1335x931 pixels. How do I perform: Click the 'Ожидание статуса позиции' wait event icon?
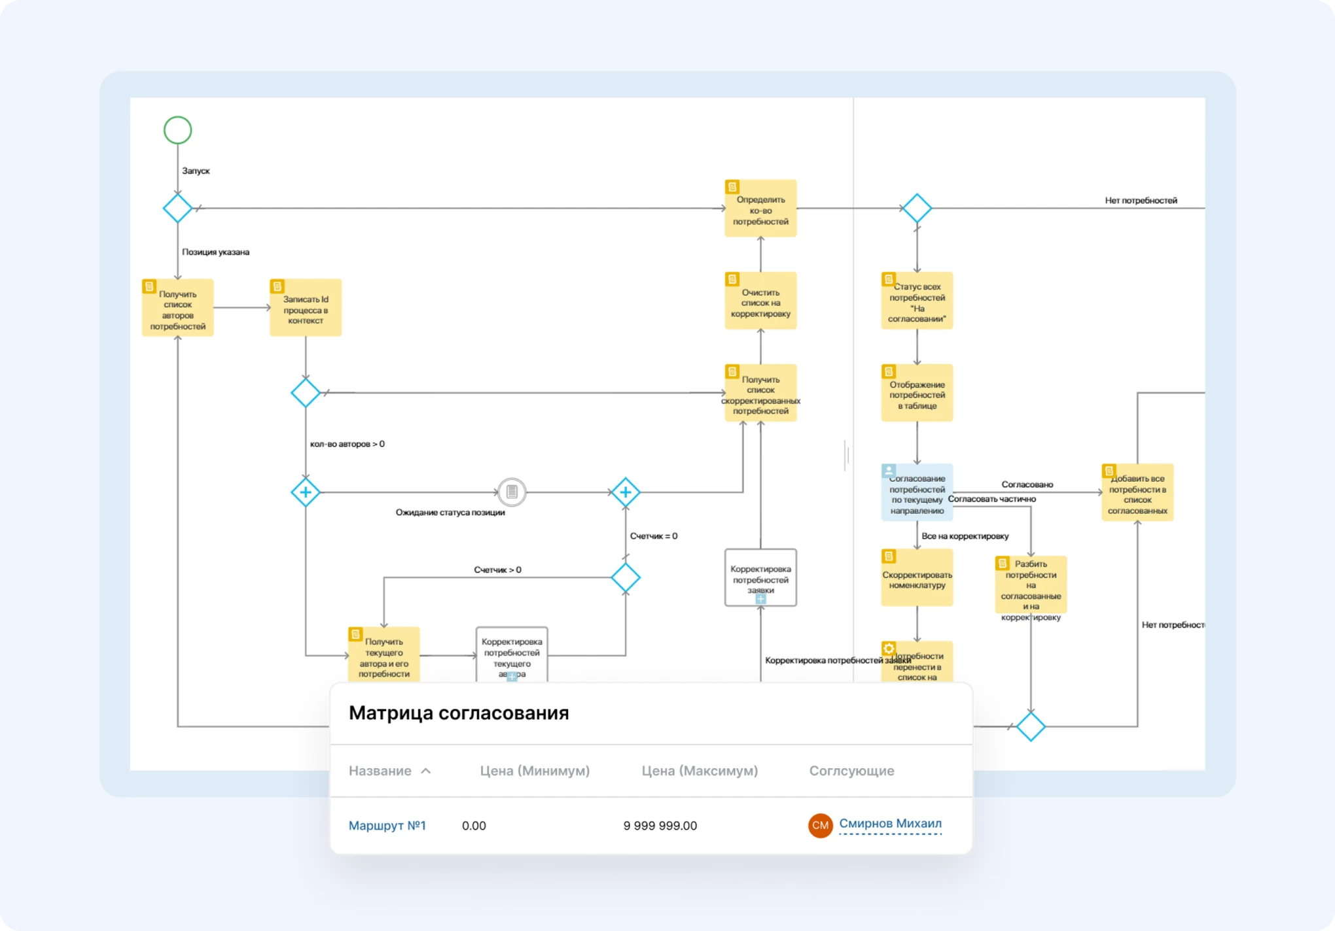point(512,492)
